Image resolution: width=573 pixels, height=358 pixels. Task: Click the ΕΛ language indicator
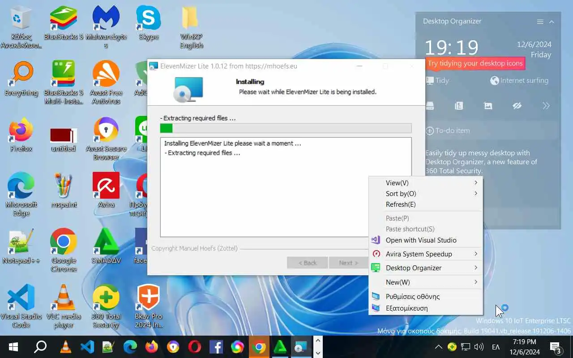coord(496,347)
